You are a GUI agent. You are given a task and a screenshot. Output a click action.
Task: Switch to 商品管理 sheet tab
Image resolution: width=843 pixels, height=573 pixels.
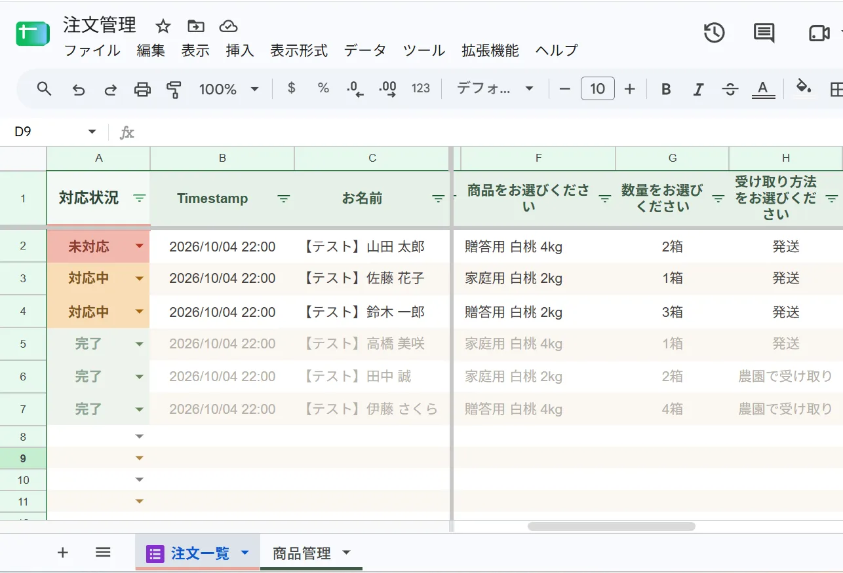[x=302, y=553]
